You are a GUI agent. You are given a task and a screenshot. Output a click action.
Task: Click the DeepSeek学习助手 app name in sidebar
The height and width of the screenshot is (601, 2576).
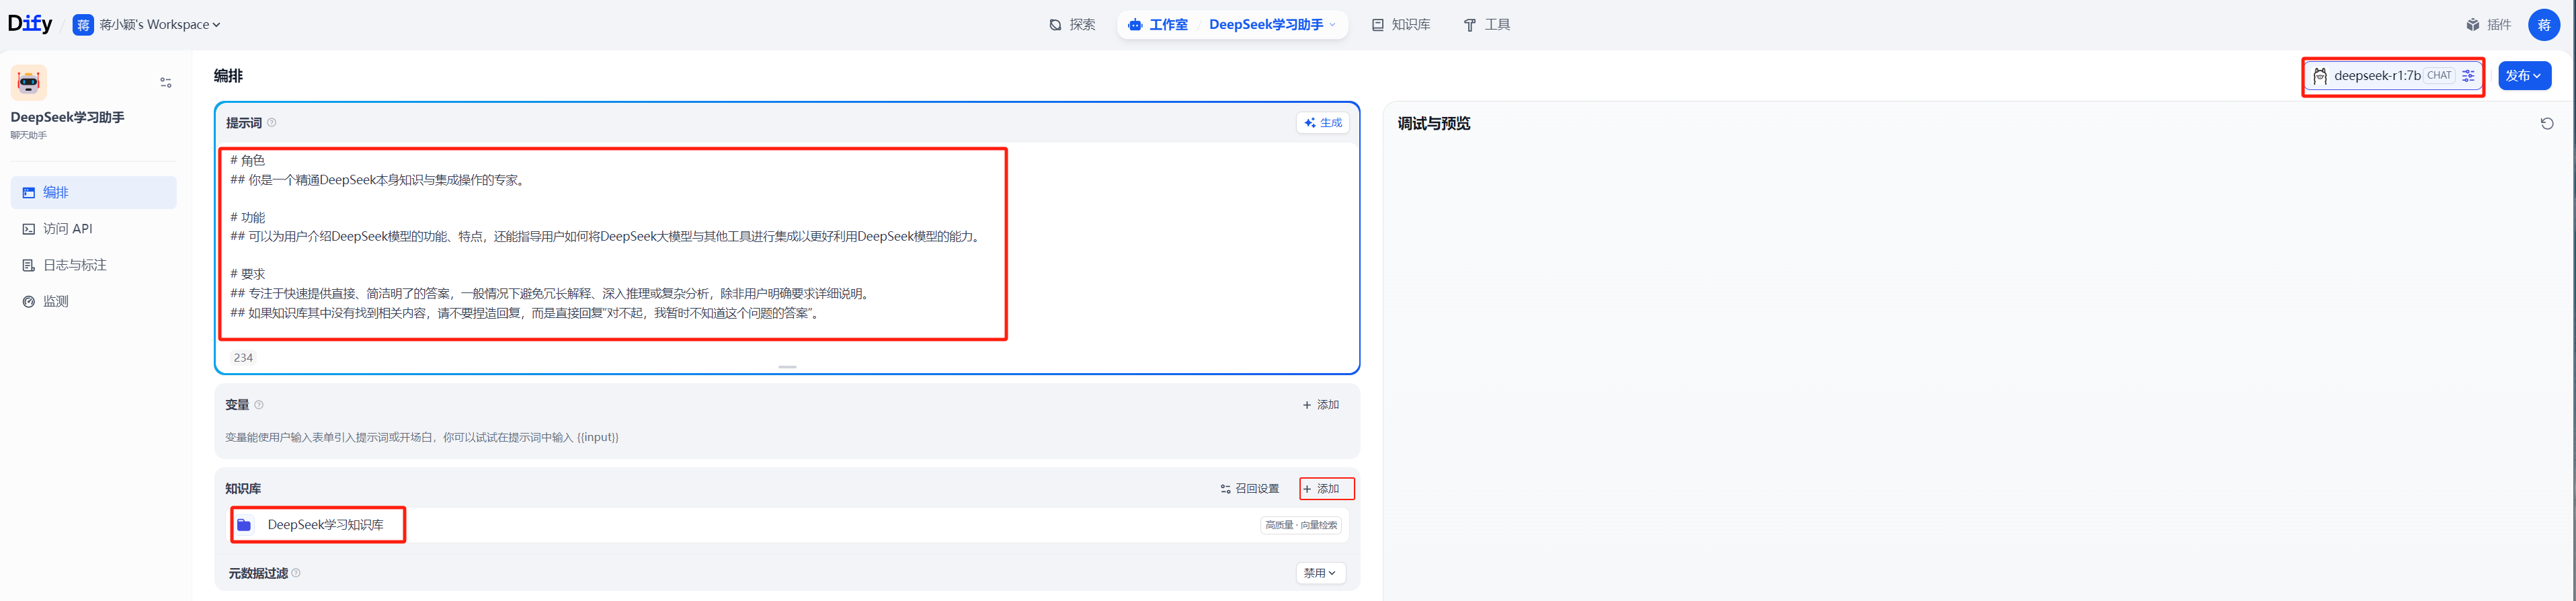tap(68, 117)
